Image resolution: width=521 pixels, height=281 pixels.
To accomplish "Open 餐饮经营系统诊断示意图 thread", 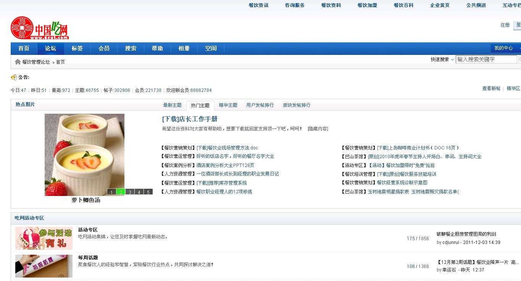I will tap(402, 183).
